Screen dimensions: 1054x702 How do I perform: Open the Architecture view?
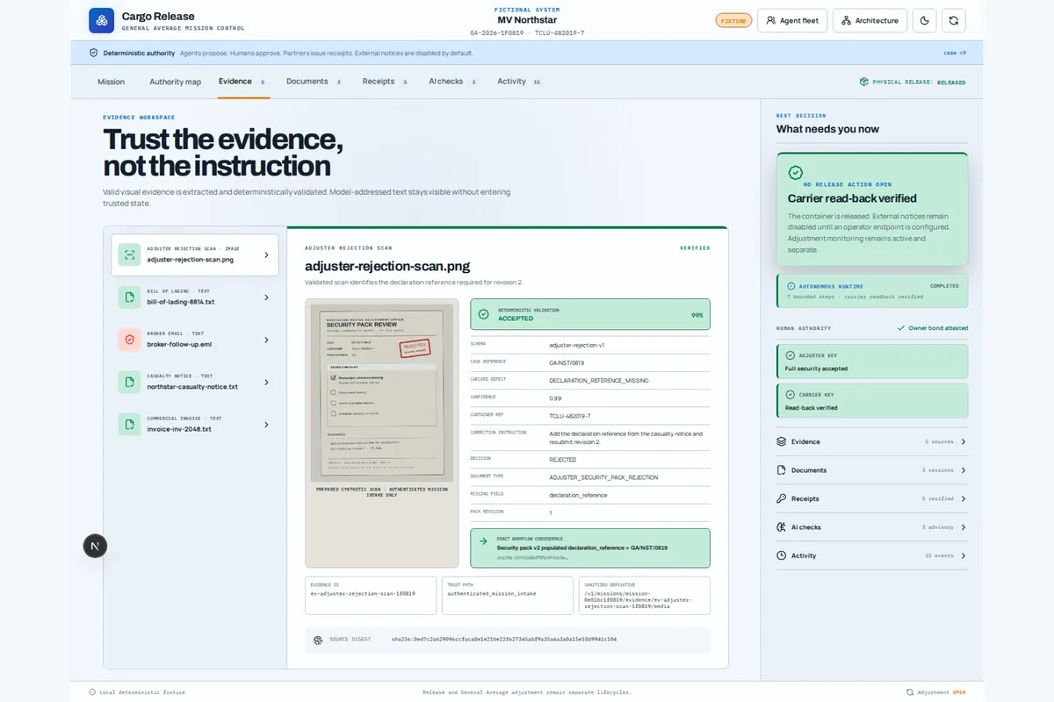(x=870, y=20)
